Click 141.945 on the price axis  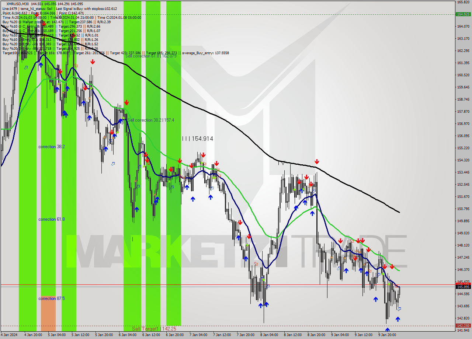point(463,331)
